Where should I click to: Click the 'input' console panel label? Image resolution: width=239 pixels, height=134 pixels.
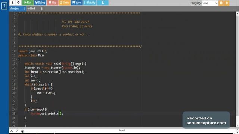click(122, 130)
